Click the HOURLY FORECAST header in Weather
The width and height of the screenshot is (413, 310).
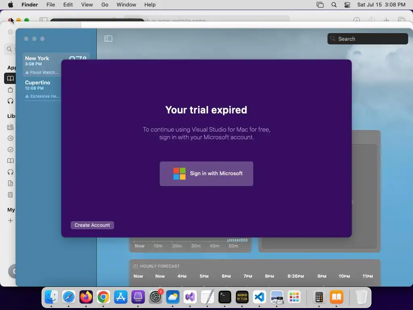(x=160, y=266)
